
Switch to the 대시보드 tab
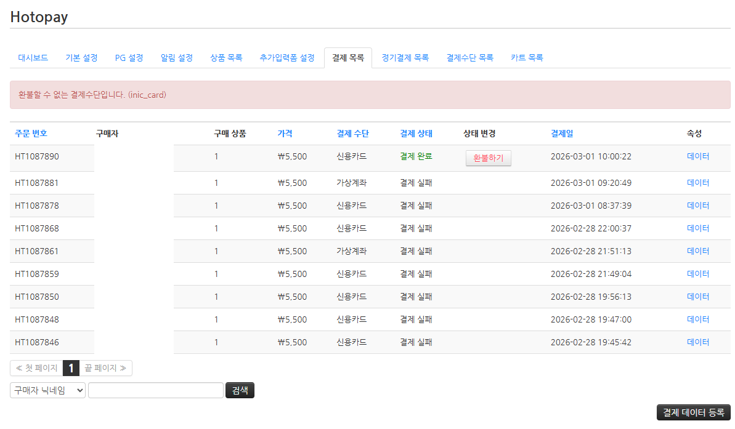[x=33, y=57]
